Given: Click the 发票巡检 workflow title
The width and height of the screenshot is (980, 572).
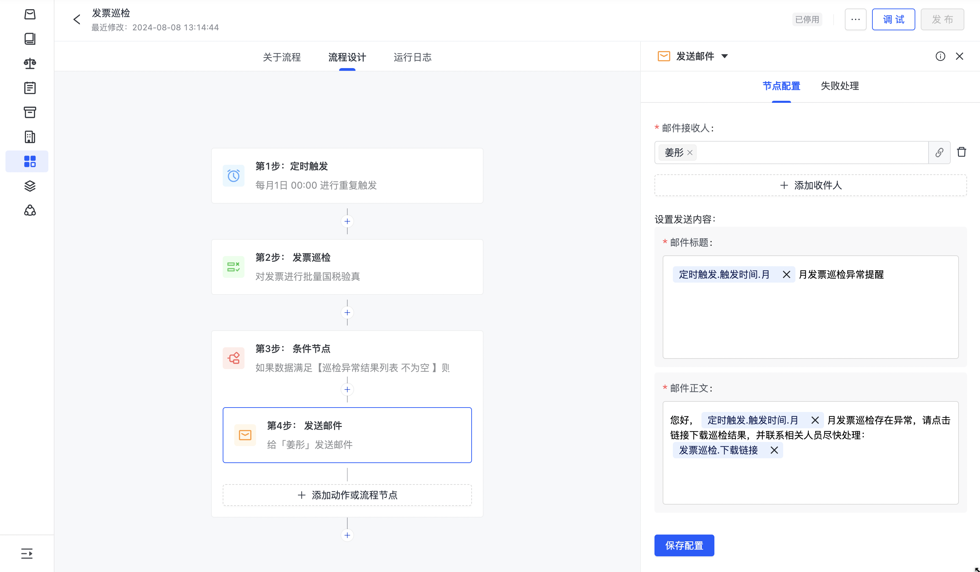Looking at the screenshot, I should pyautogui.click(x=111, y=13).
